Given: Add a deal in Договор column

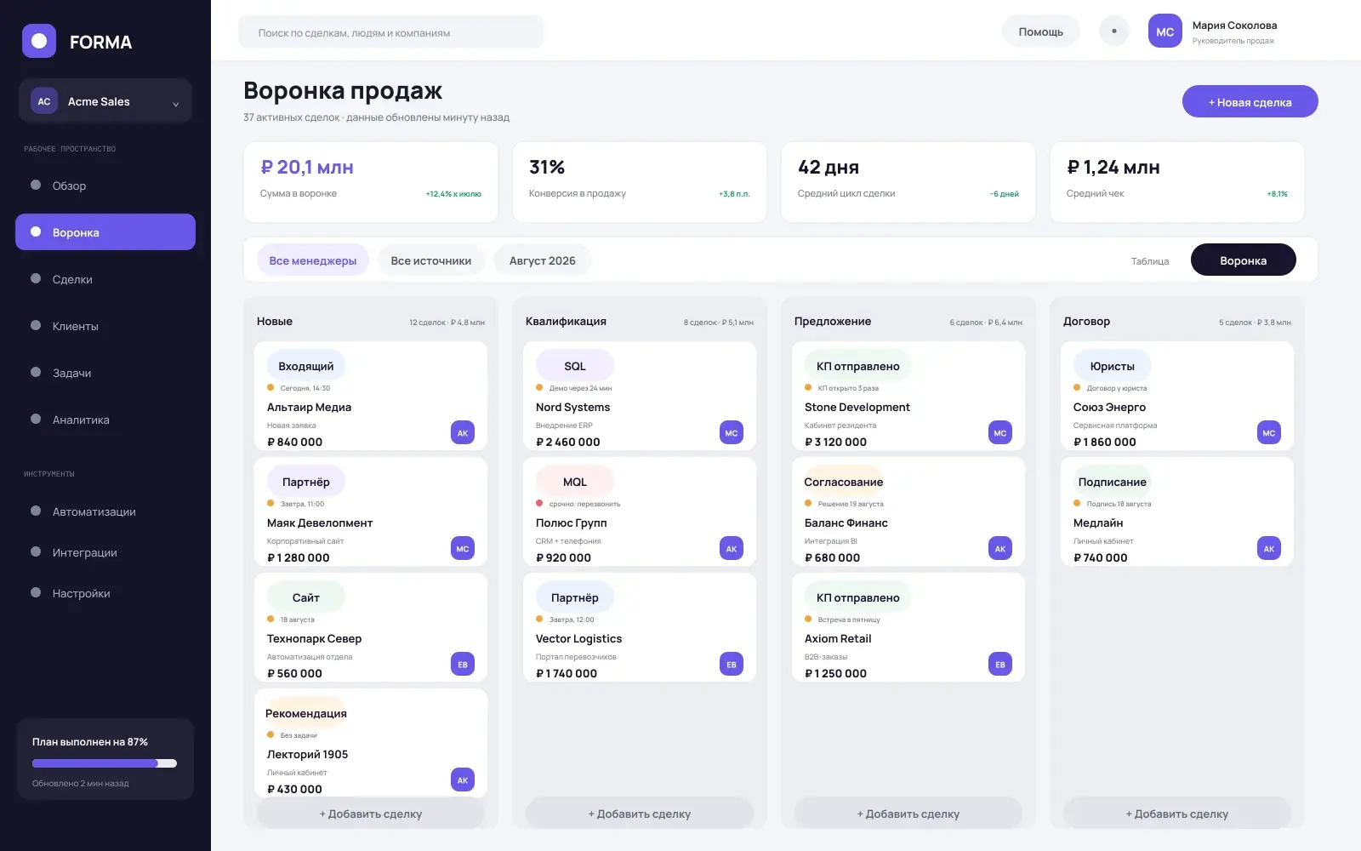Looking at the screenshot, I should 1177,814.
